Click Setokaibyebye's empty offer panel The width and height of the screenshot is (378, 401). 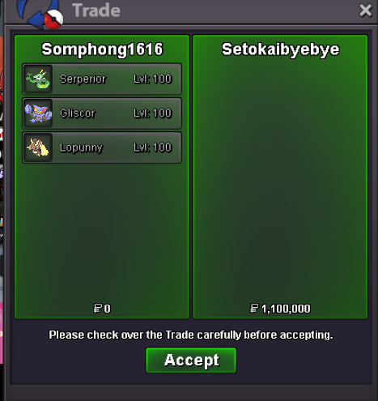(280, 177)
